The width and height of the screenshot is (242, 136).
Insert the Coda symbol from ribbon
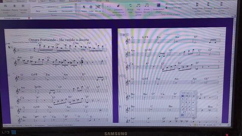pos(91,8)
